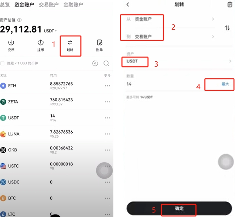This screenshot has height=217, width=235.
Task: Open the 账单 bill history icon
Action: pos(99,43)
